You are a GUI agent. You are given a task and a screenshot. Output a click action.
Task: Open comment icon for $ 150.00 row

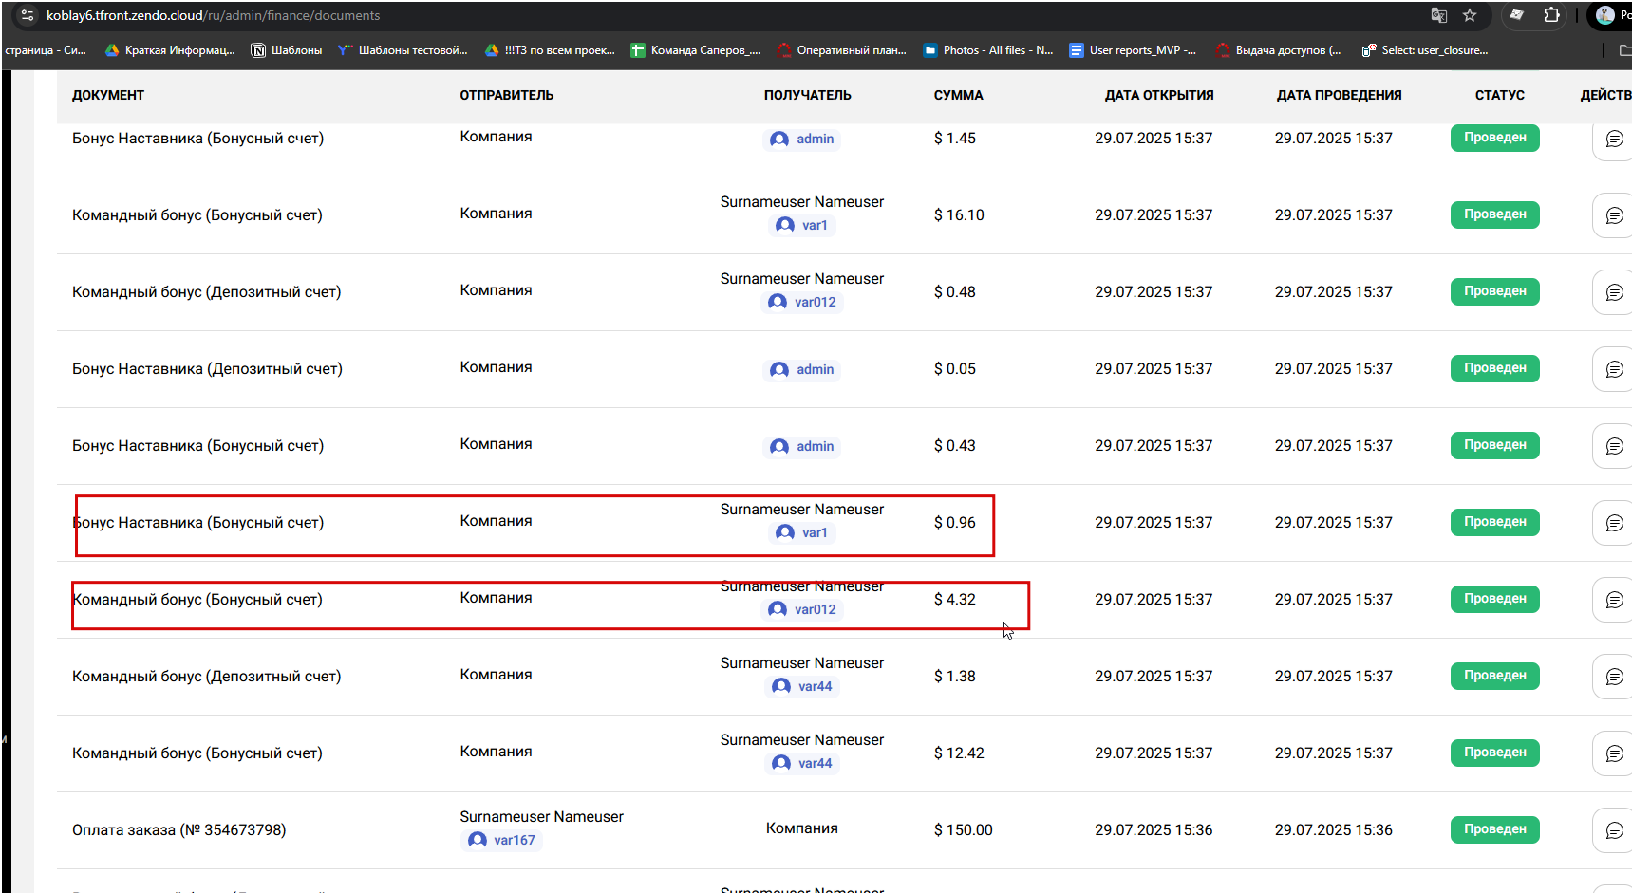coord(1614,830)
